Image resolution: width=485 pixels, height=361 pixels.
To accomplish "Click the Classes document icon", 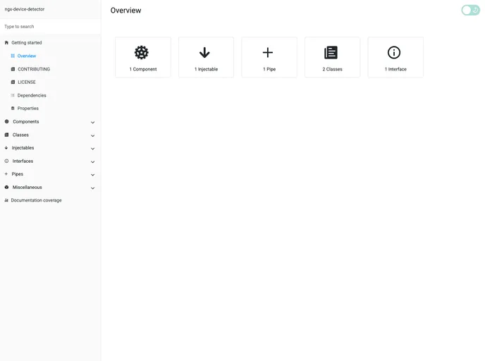I will pyautogui.click(x=331, y=53).
